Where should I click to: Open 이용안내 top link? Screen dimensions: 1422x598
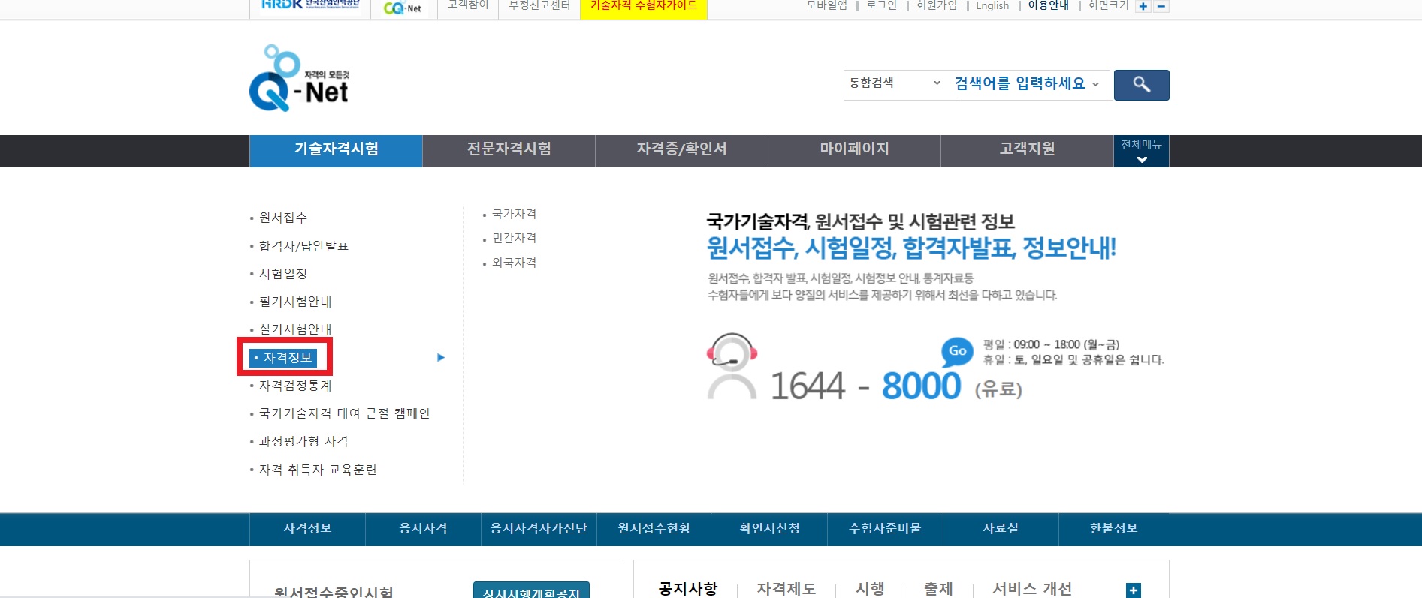(1048, 5)
